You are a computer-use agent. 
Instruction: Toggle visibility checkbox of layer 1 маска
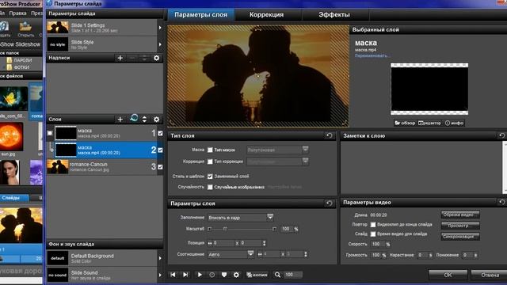pos(160,133)
